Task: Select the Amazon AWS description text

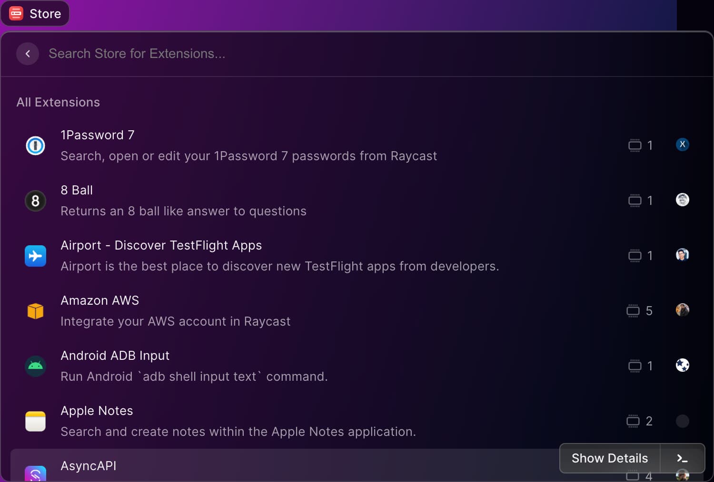Action: (x=175, y=321)
